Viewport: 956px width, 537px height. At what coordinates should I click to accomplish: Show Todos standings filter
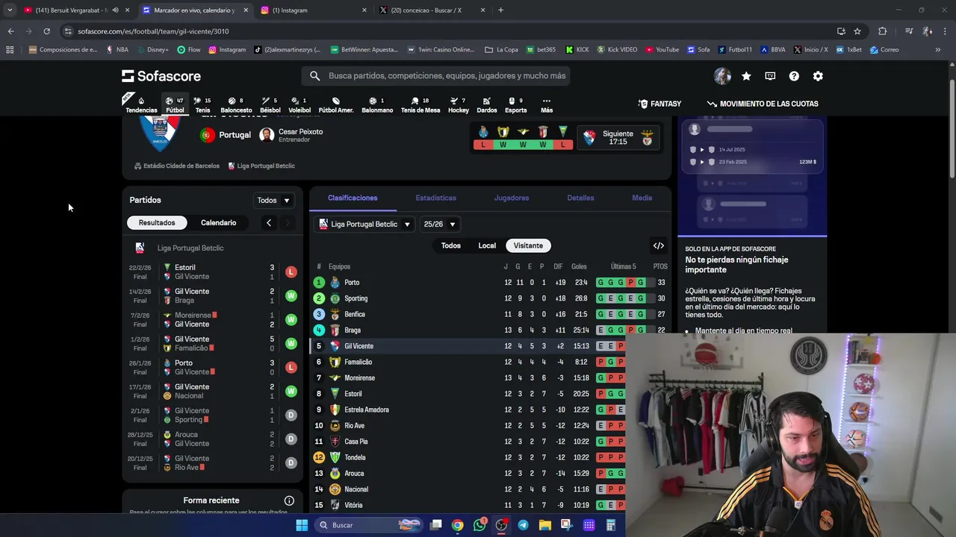point(450,245)
